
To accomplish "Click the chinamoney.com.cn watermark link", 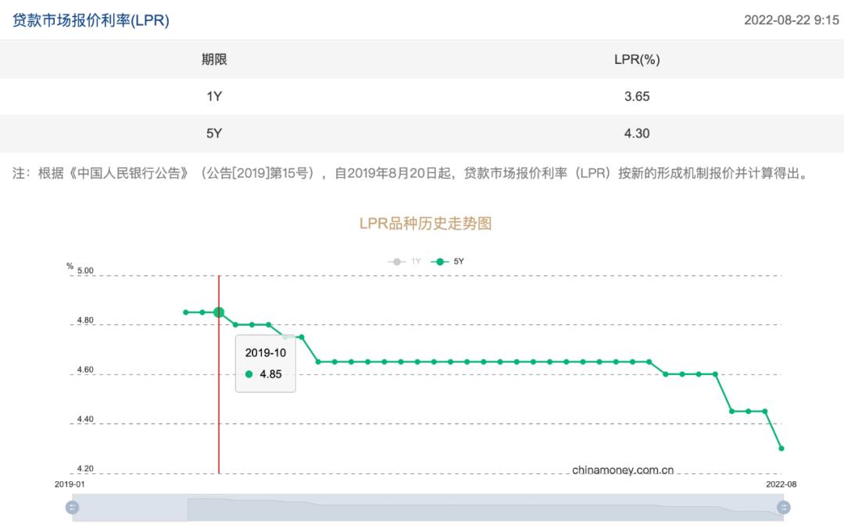I will point(621,469).
